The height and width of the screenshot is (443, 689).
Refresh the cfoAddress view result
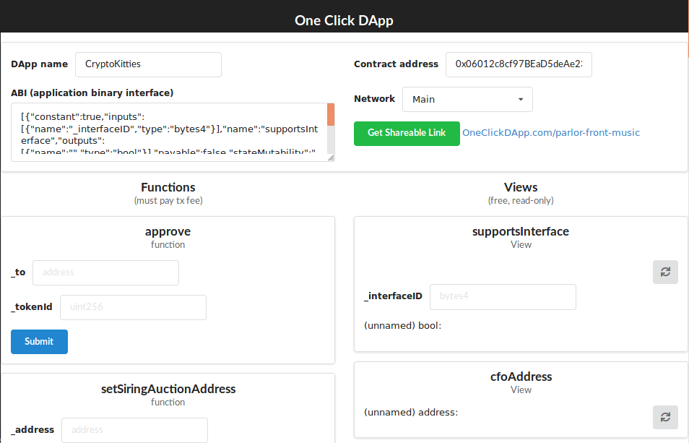[665, 417]
